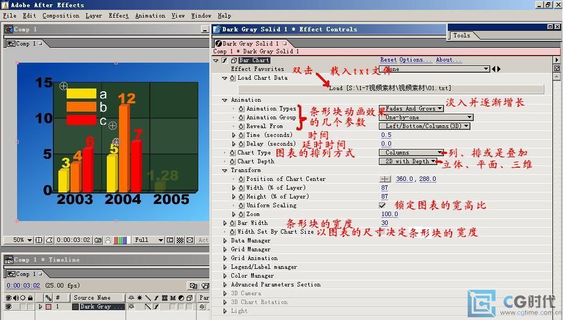The height and width of the screenshot is (320, 564).
Task: Open the File menu
Action: 10,15
